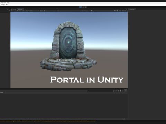Click the Project panel hidden packages eye icon
This screenshot has width=166, height=124.
coord(126,91)
